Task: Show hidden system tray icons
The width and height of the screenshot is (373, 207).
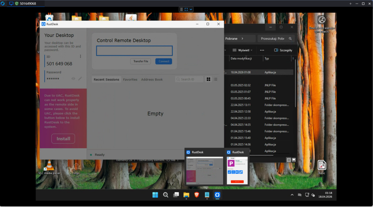Action: point(292,195)
